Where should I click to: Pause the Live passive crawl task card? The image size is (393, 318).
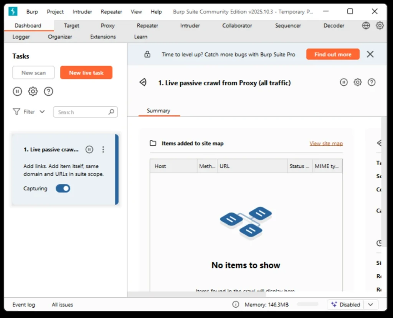click(89, 149)
